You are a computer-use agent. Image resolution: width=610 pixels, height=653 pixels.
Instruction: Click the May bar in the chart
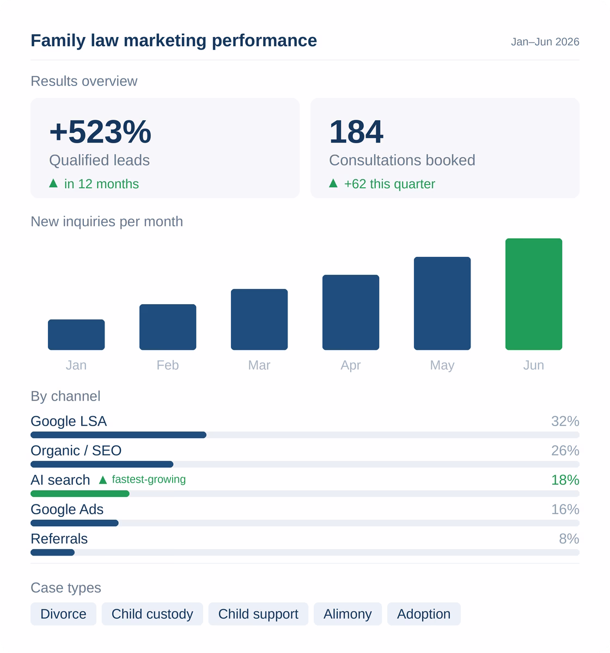(x=442, y=303)
